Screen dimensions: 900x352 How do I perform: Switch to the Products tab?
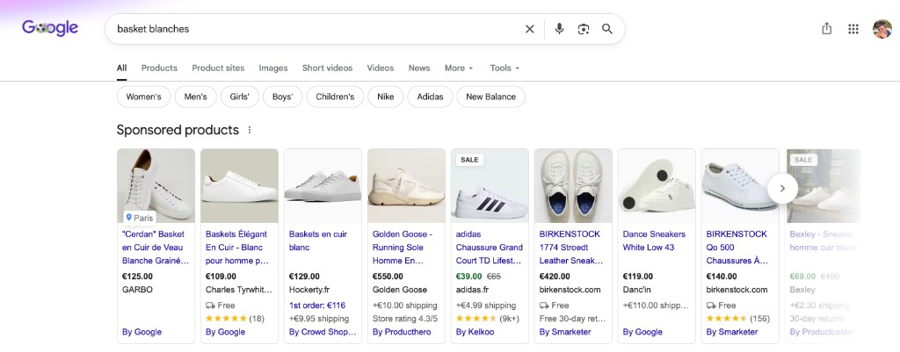[159, 68]
